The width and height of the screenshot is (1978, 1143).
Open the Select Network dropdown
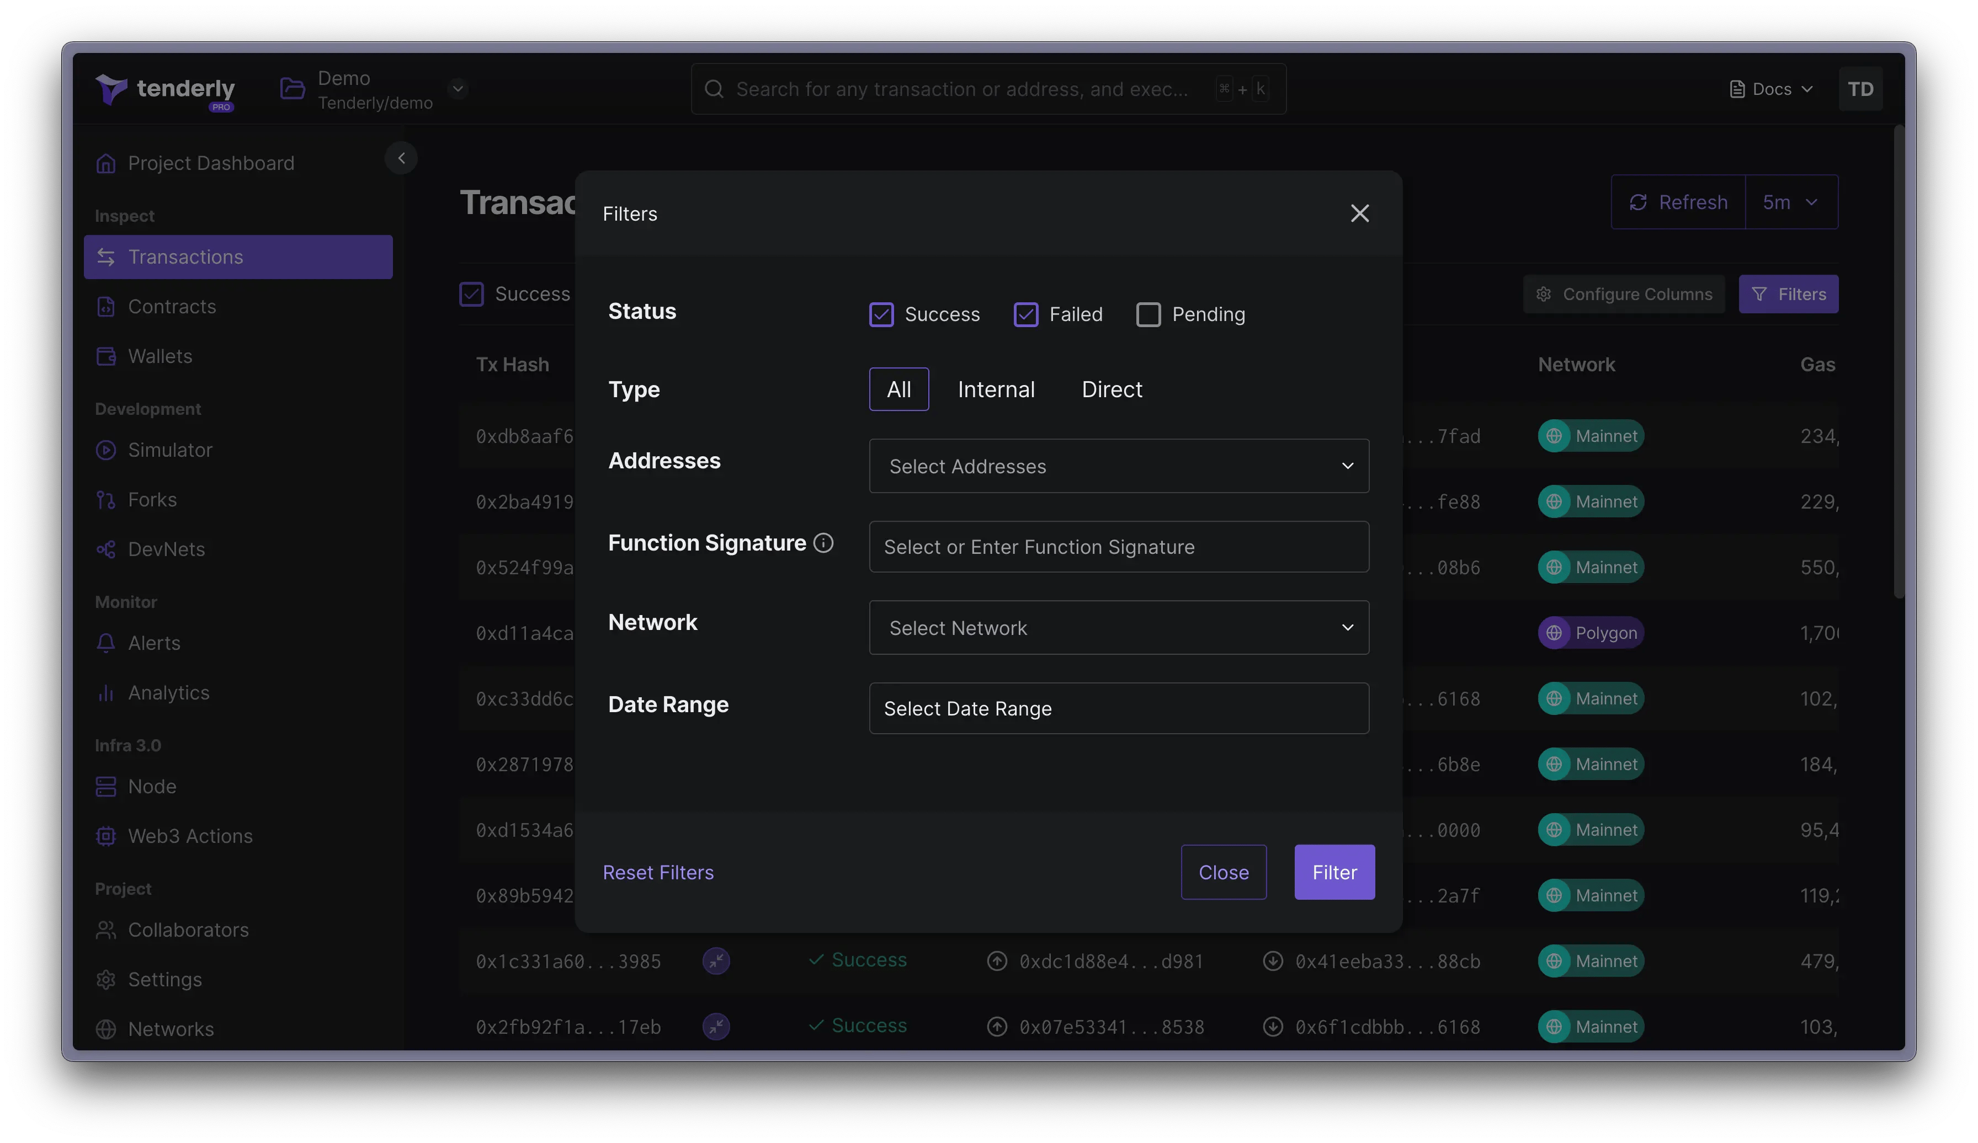point(1119,628)
